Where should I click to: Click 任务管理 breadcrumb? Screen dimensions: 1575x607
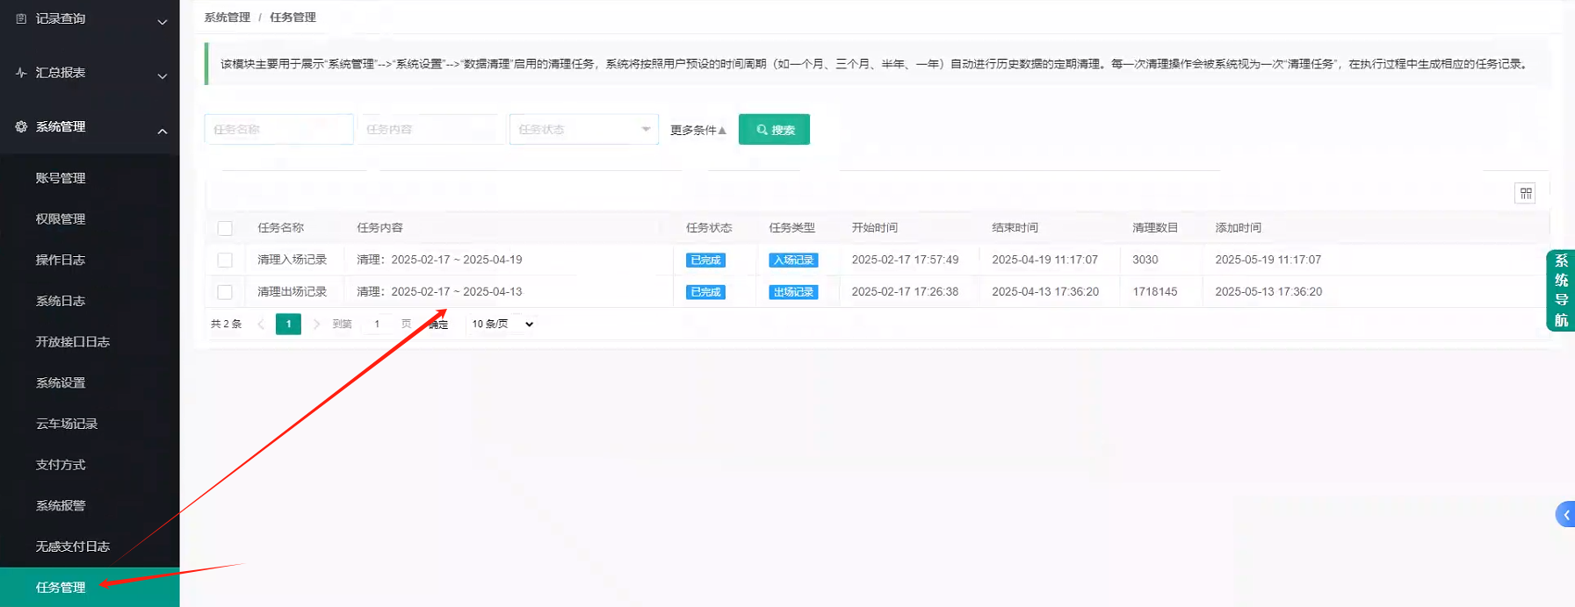click(x=293, y=18)
